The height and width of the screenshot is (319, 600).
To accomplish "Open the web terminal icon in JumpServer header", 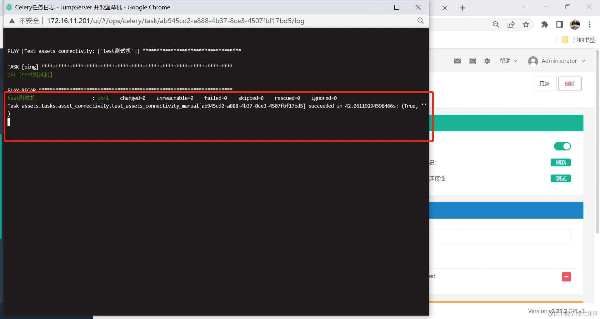I will [472, 61].
